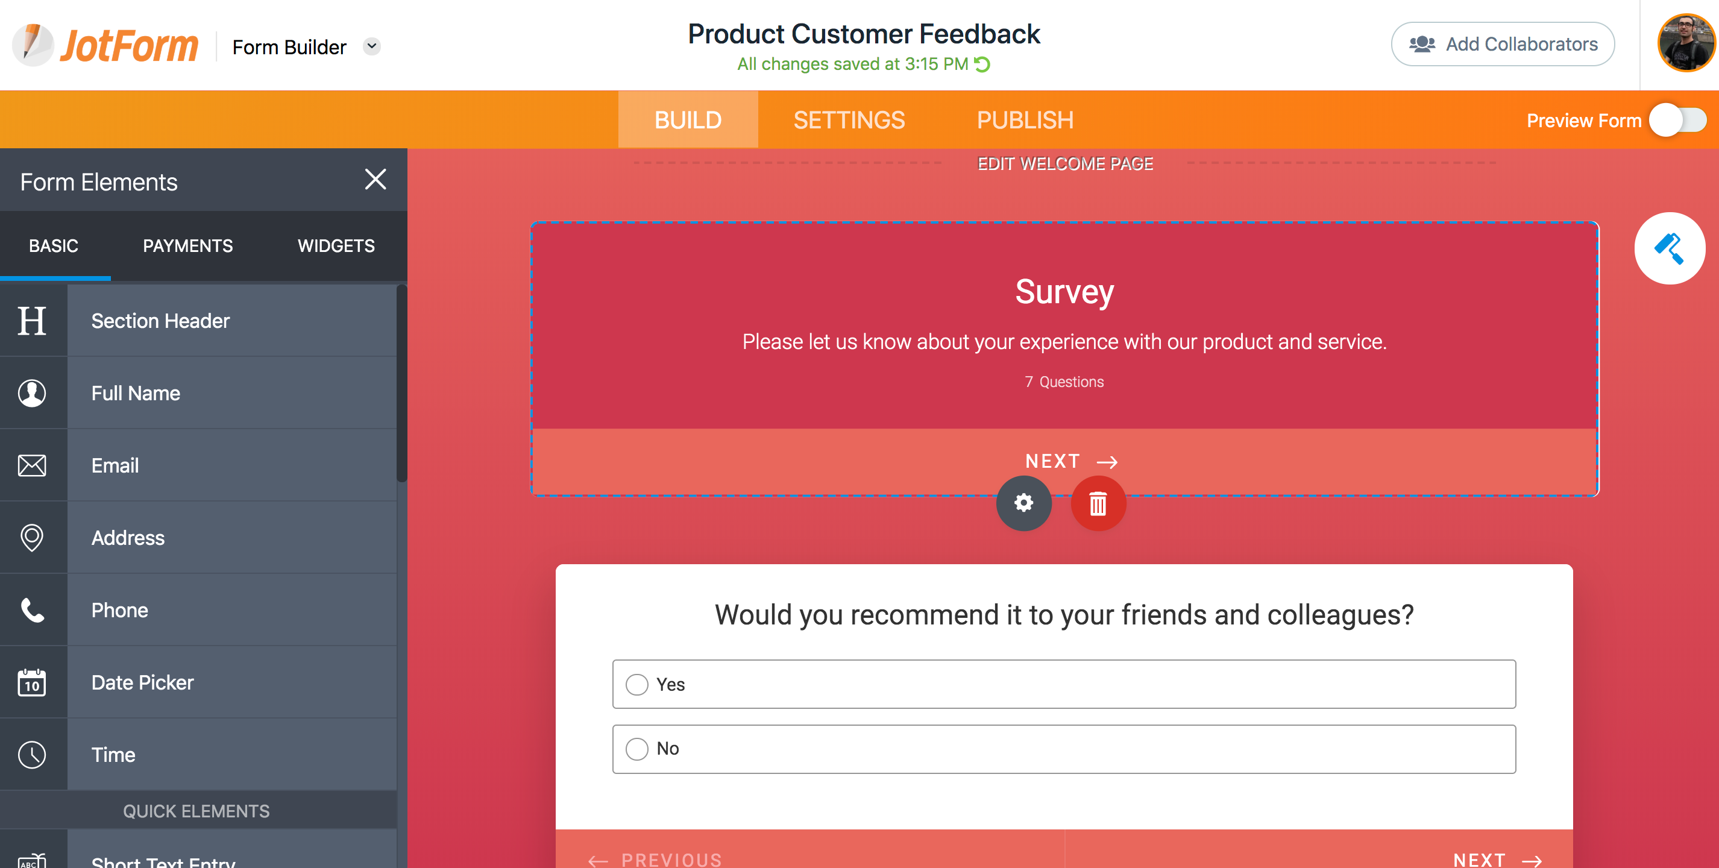
Task: Click the Email envelope icon
Action: pyautogui.click(x=32, y=465)
